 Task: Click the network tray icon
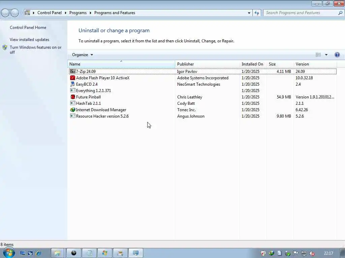click(x=304, y=253)
